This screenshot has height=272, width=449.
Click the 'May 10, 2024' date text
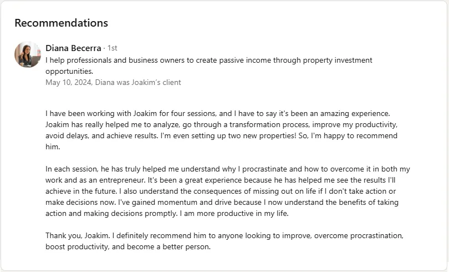pos(68,83)
